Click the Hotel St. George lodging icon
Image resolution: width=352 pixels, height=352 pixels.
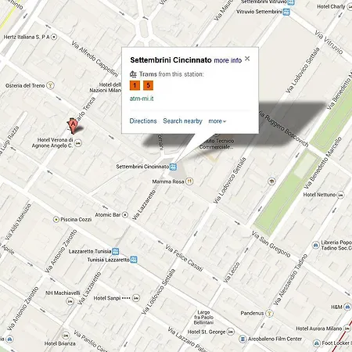coord(231,332)
